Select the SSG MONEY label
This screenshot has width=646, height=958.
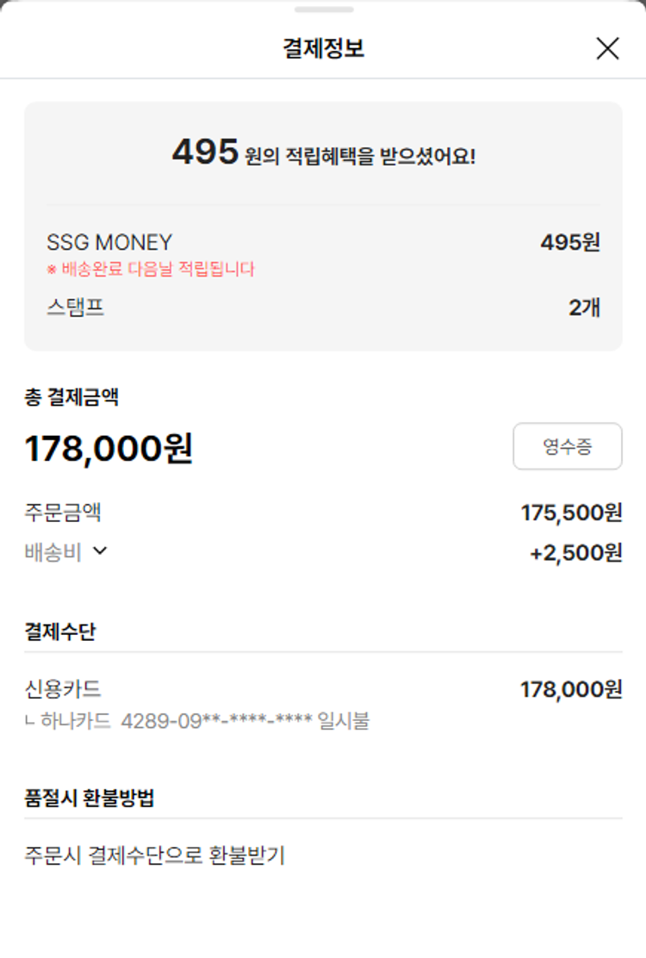click(109, 243)
